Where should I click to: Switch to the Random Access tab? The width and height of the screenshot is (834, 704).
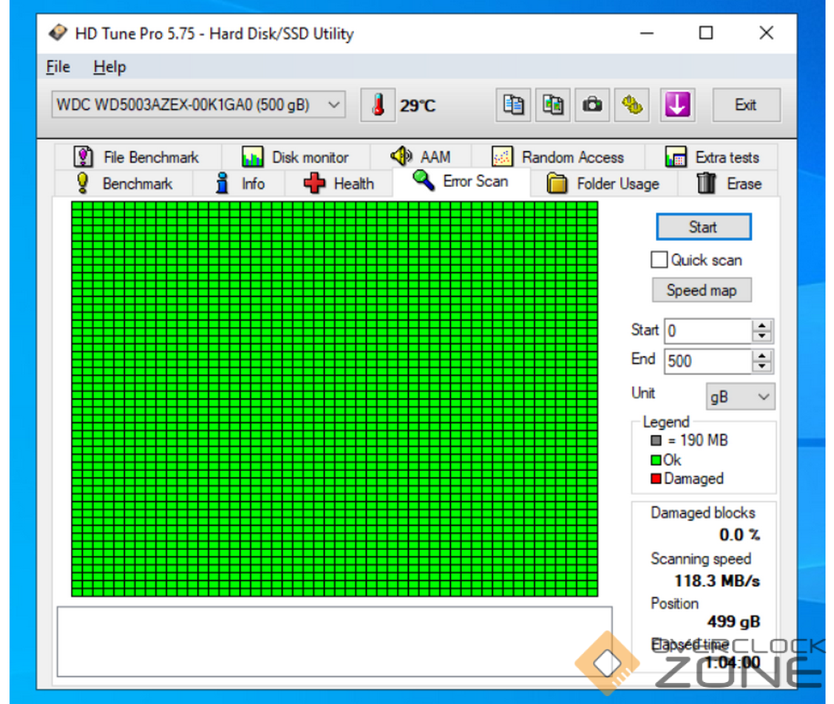(x=558, y=157)
